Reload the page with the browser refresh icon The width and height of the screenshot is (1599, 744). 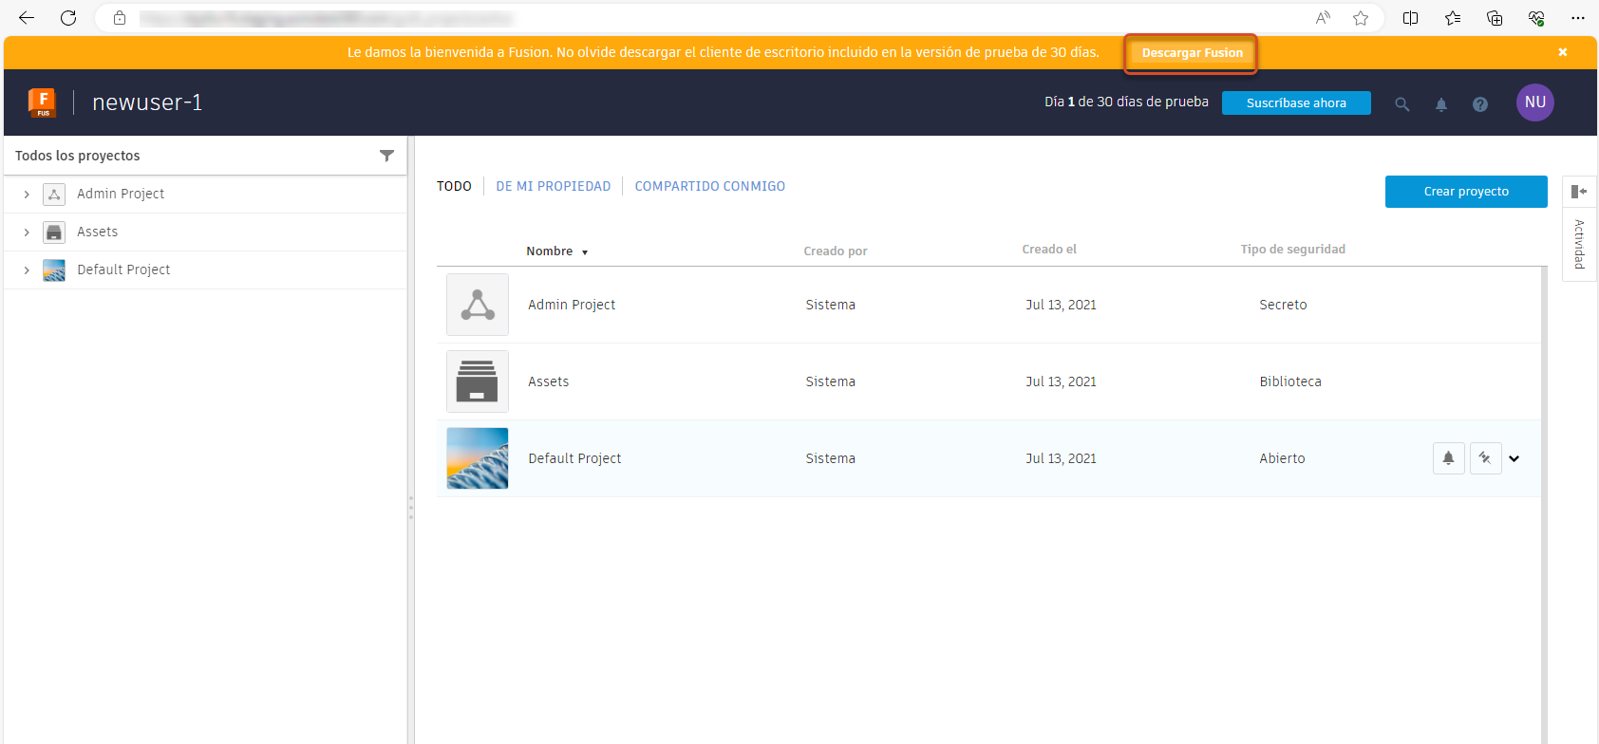click(68, 18)
